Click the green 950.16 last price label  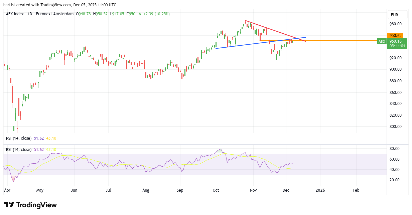point(395,41)
